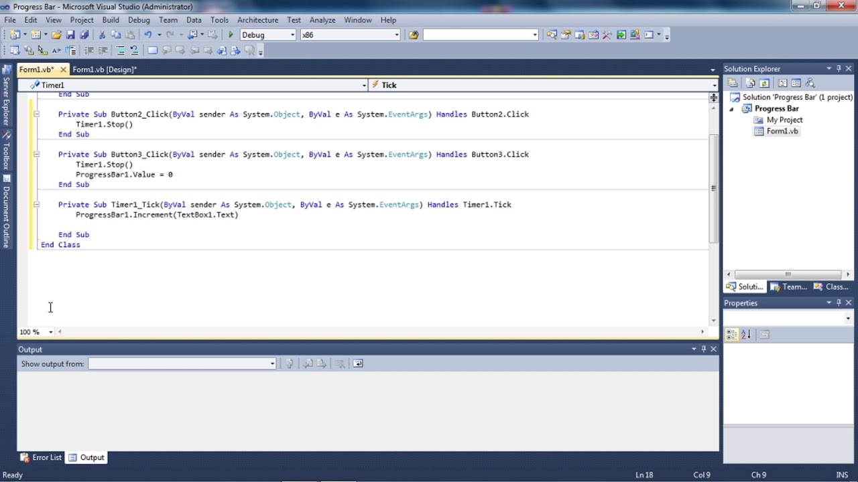Image resolution: width=858 pixels, height=482 pixels.
Task: Comment out the selected lines icon
Action: (121, 50)
